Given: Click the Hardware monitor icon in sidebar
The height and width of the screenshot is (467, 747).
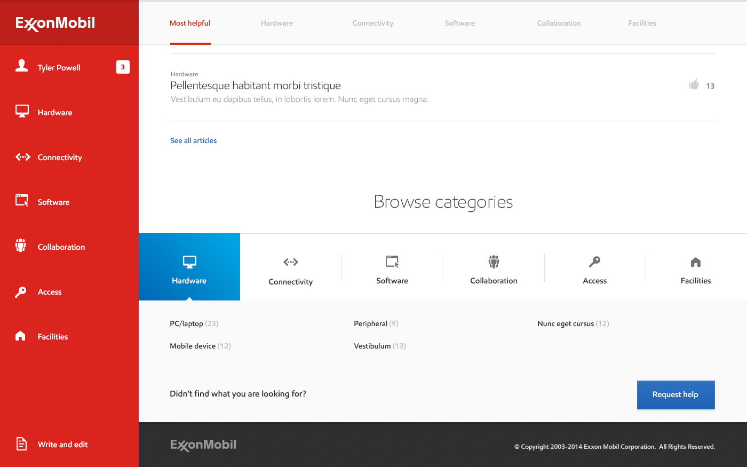Looking at the screenshot, I should point(22,111).
